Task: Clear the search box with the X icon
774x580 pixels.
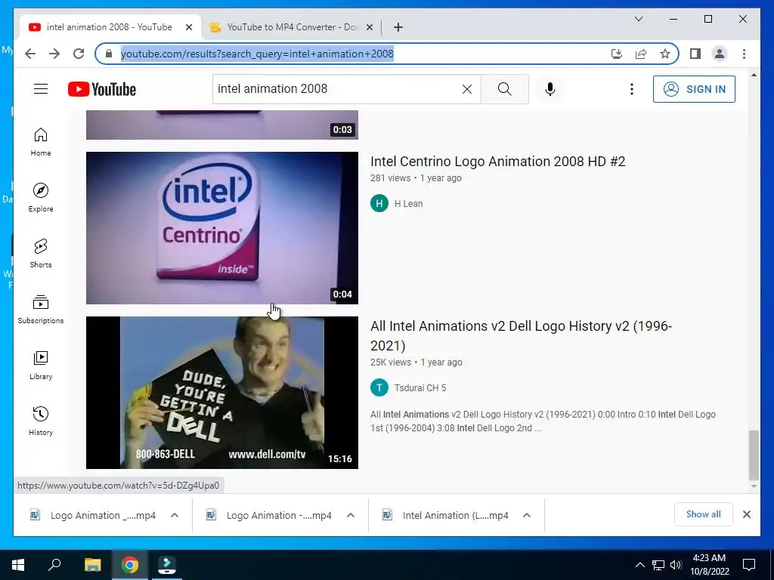Action: coord(467,89)
